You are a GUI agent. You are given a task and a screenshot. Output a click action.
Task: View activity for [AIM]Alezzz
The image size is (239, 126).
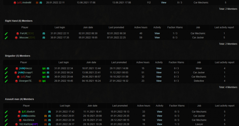[x=159, y=68]
